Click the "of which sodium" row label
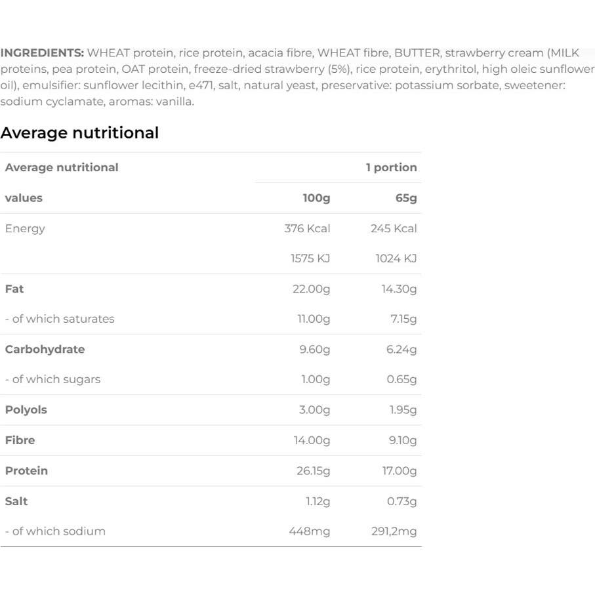The height and width of the screenshot is (595, 595). tap(55, 531)
